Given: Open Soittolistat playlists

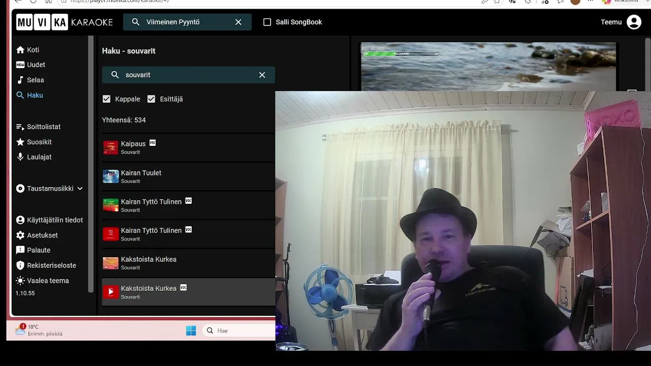Looking at the screenshot, I should [x=38, y=127].
